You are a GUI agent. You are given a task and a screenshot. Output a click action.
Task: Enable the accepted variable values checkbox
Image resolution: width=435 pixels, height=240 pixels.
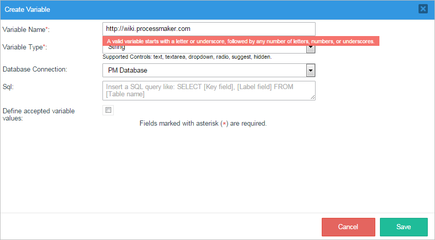pyautogui.click(x=108, y=110)
